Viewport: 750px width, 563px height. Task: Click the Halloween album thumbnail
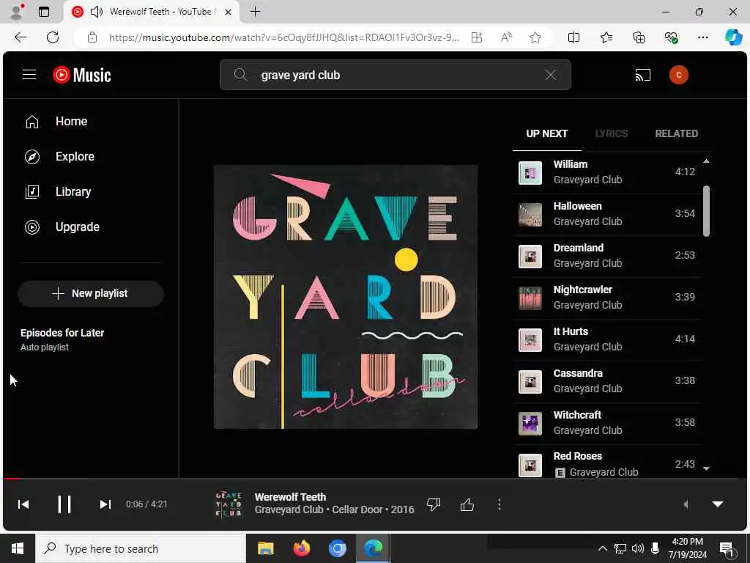click(530, 215)
